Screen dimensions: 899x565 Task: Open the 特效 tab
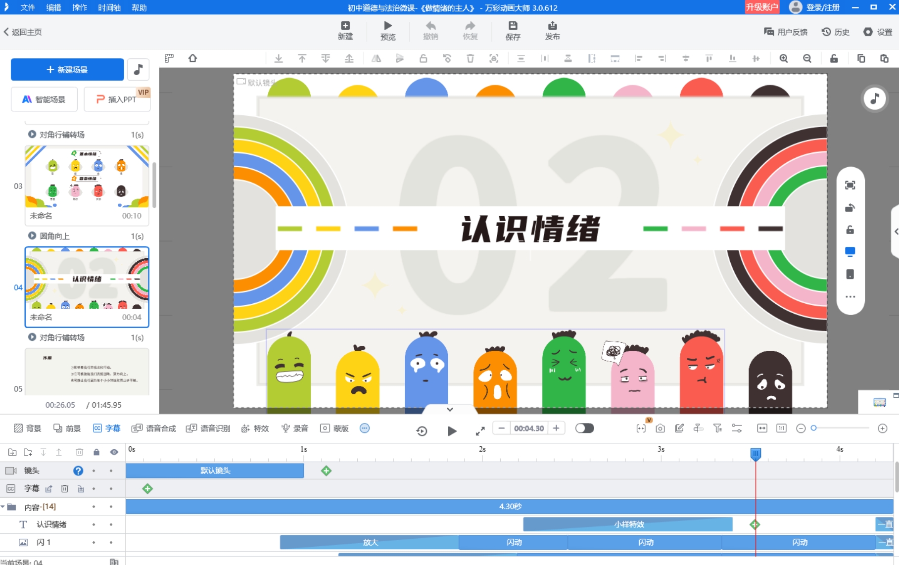[255, 428]
